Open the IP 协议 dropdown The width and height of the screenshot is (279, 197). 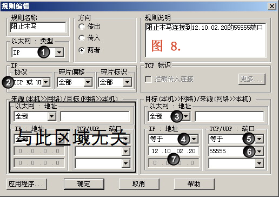46,82
